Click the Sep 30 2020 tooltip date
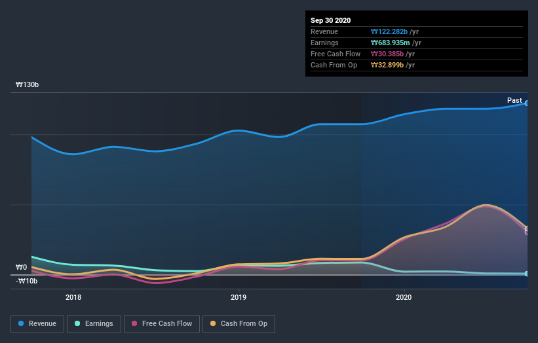538x343 pixels. coord(330,20)
